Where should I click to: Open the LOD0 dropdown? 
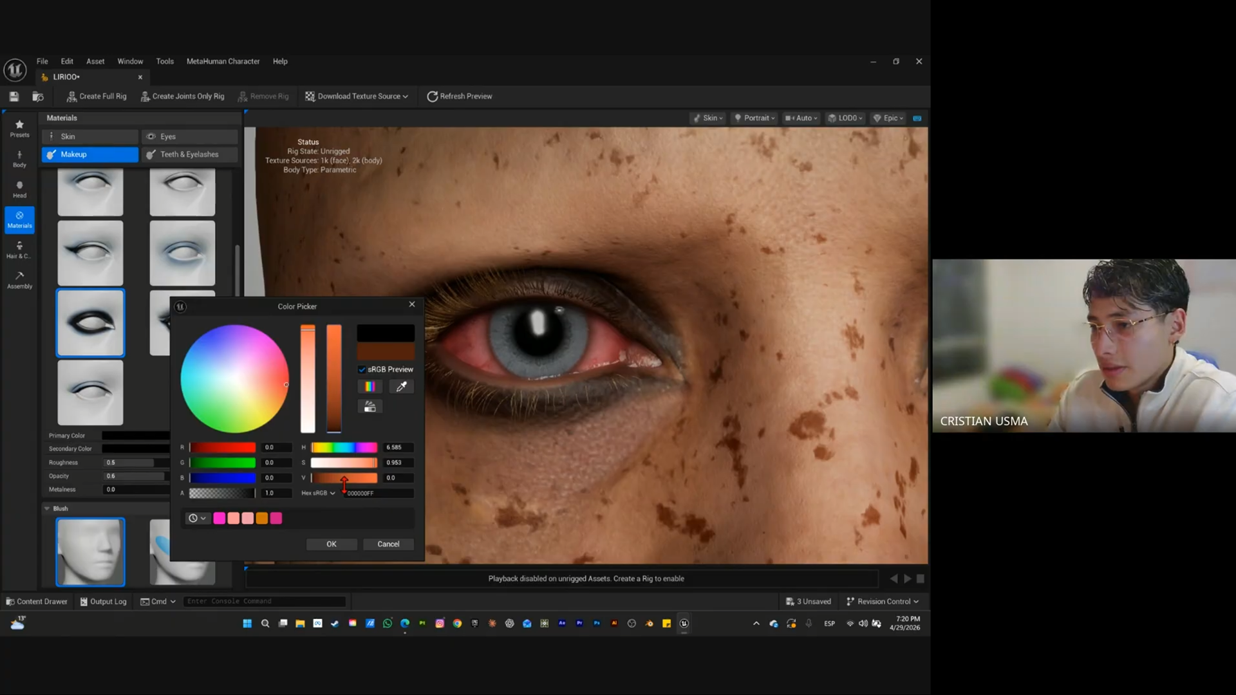pyautogui.click(x=845, y=118)
